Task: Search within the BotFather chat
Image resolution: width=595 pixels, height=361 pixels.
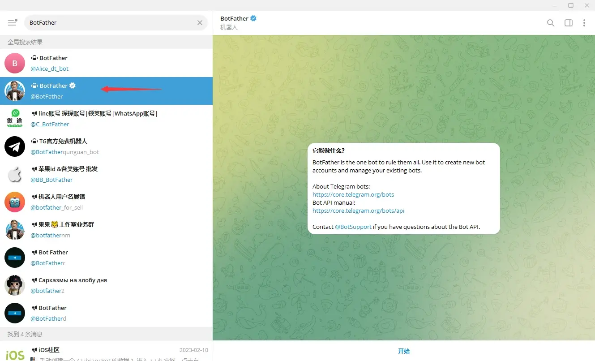Action: coord(551,23)
